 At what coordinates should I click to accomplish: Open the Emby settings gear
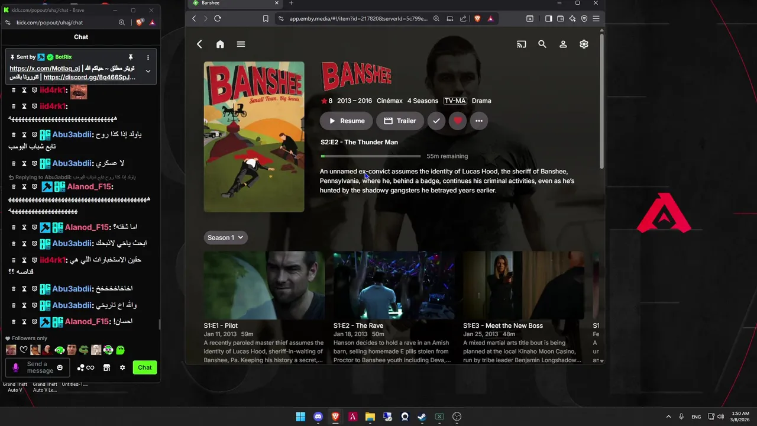(584, 44)
